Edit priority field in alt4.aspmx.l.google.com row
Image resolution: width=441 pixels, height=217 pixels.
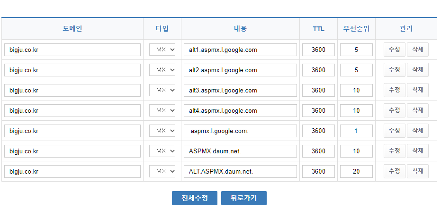tap(356, 110)
